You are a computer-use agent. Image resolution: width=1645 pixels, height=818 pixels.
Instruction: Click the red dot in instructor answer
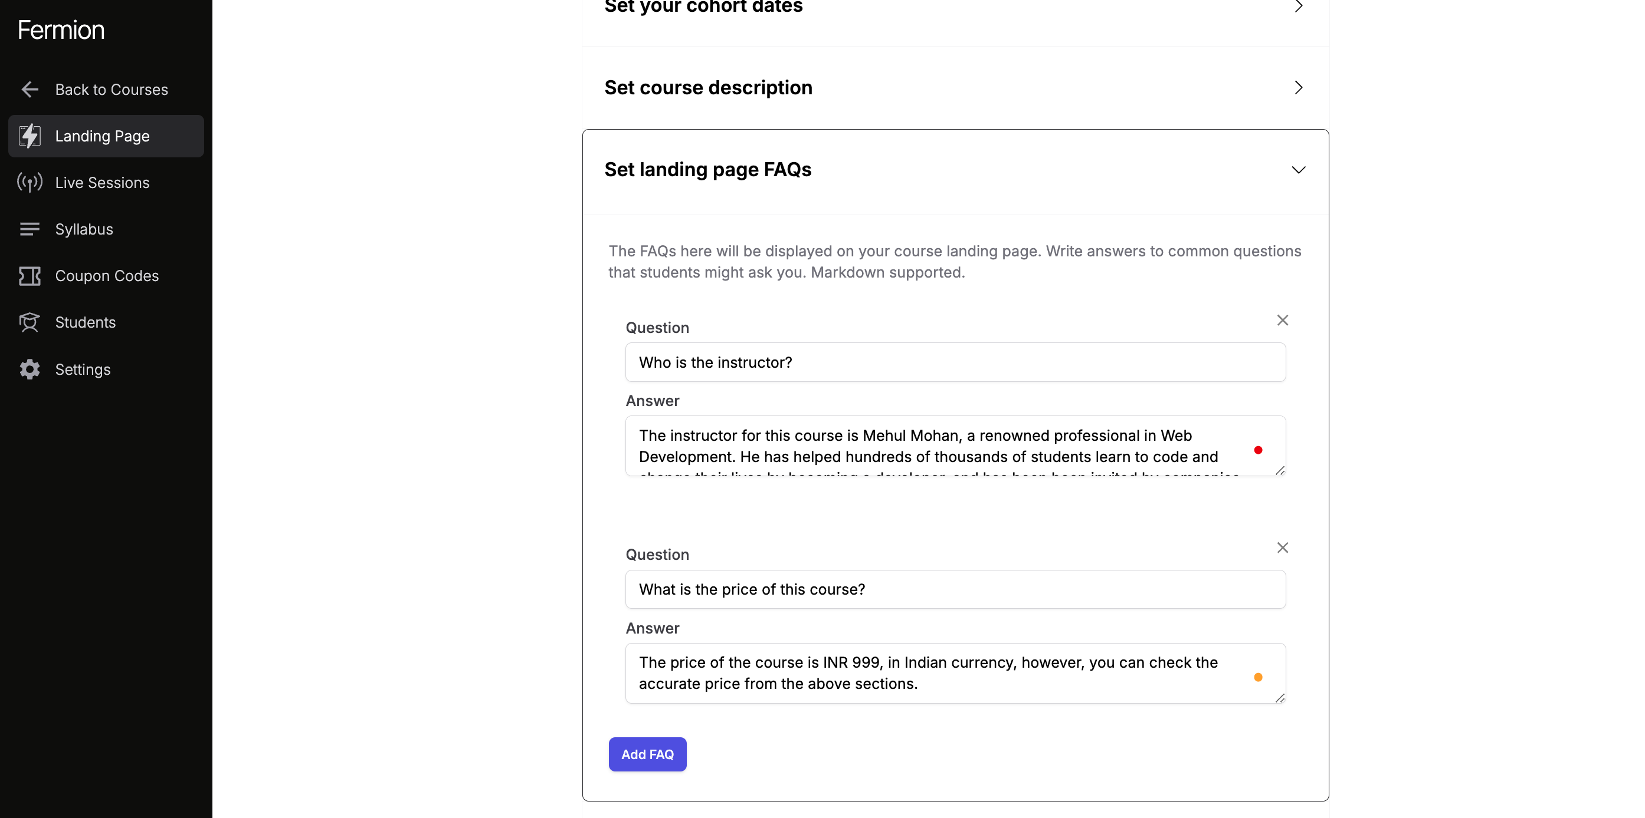click(x=1258, y=450)
